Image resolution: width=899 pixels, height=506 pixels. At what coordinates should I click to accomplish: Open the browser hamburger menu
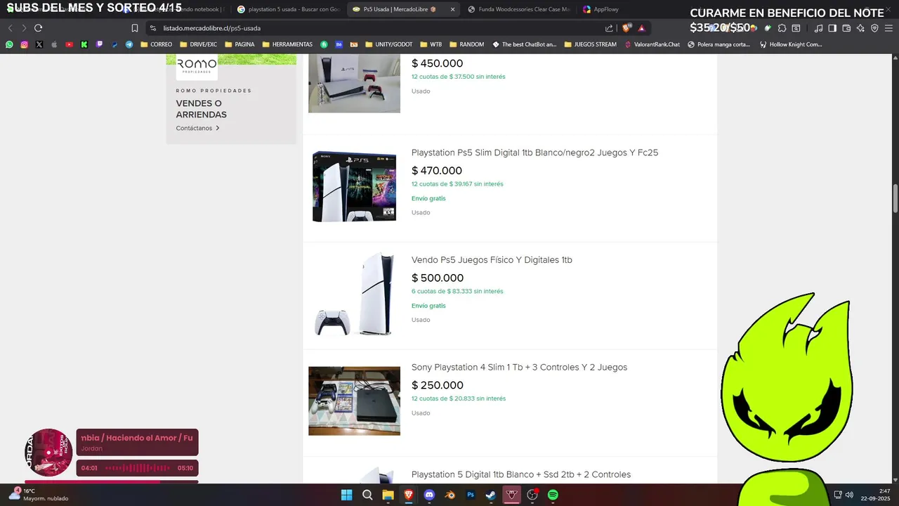pyautogui.click(x=888, y=28)
